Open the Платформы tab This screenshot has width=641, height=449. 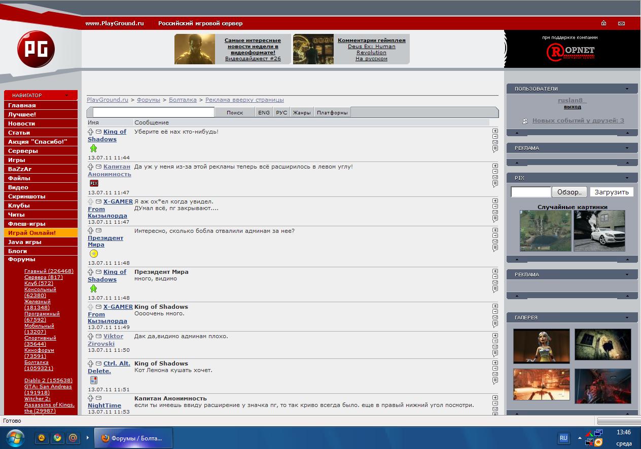332,112
